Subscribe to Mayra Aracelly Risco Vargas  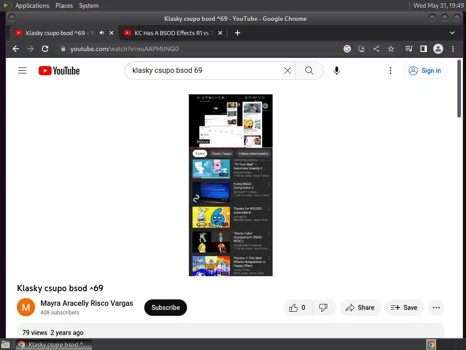pyautogui.click(x=166, y=308)
